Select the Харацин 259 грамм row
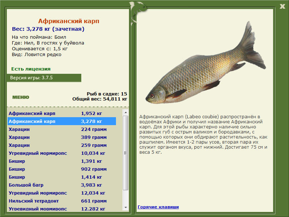 pos(62,145)
